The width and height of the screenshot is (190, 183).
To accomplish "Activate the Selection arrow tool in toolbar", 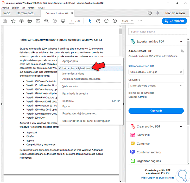I will point(90,21).
